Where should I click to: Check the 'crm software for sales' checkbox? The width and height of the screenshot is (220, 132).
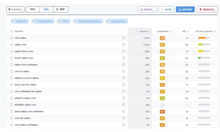pos(12,91)
